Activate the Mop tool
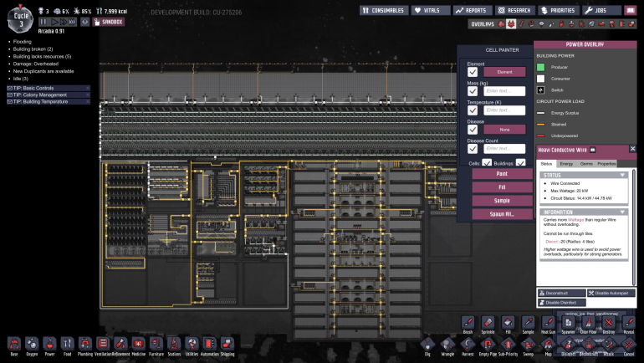This screenshot has height=363, width=644. click(549, 344)
